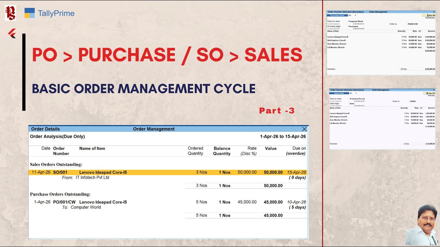Click PO/001/CW in the Purchase Order window
The width and height of the screenshot is (440, 247).
pos(412,24)
